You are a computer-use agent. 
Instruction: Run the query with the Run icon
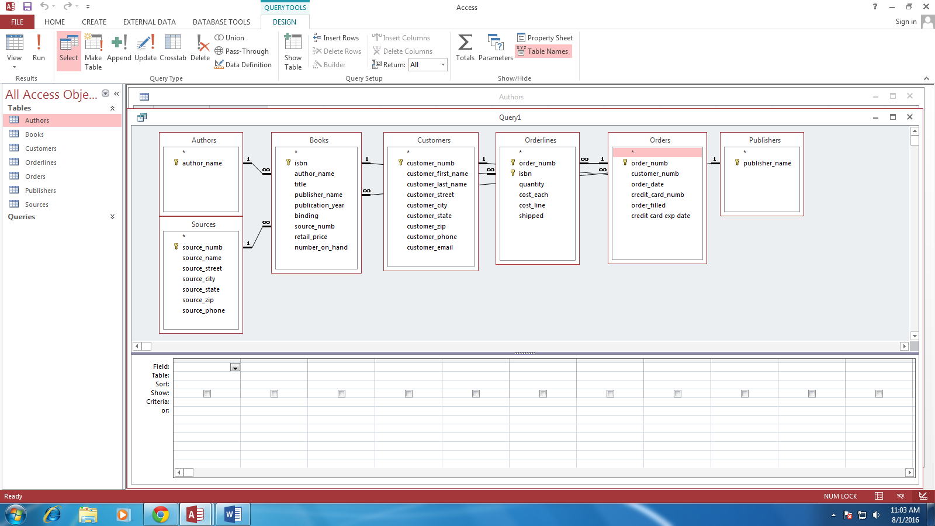[39, 48]
